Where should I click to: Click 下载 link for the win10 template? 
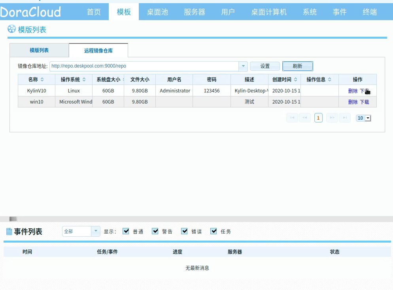(364, 102)
